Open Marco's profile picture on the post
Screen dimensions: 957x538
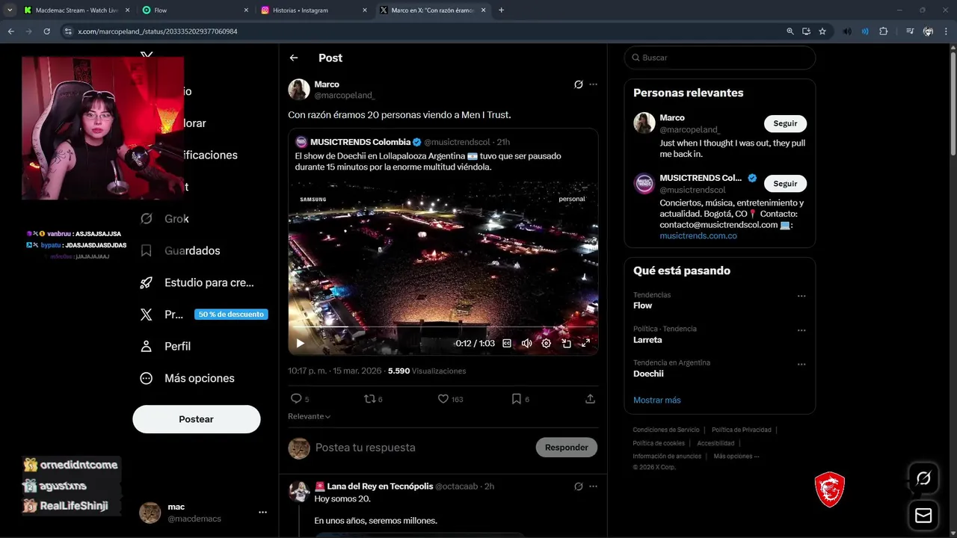[299, 90]
